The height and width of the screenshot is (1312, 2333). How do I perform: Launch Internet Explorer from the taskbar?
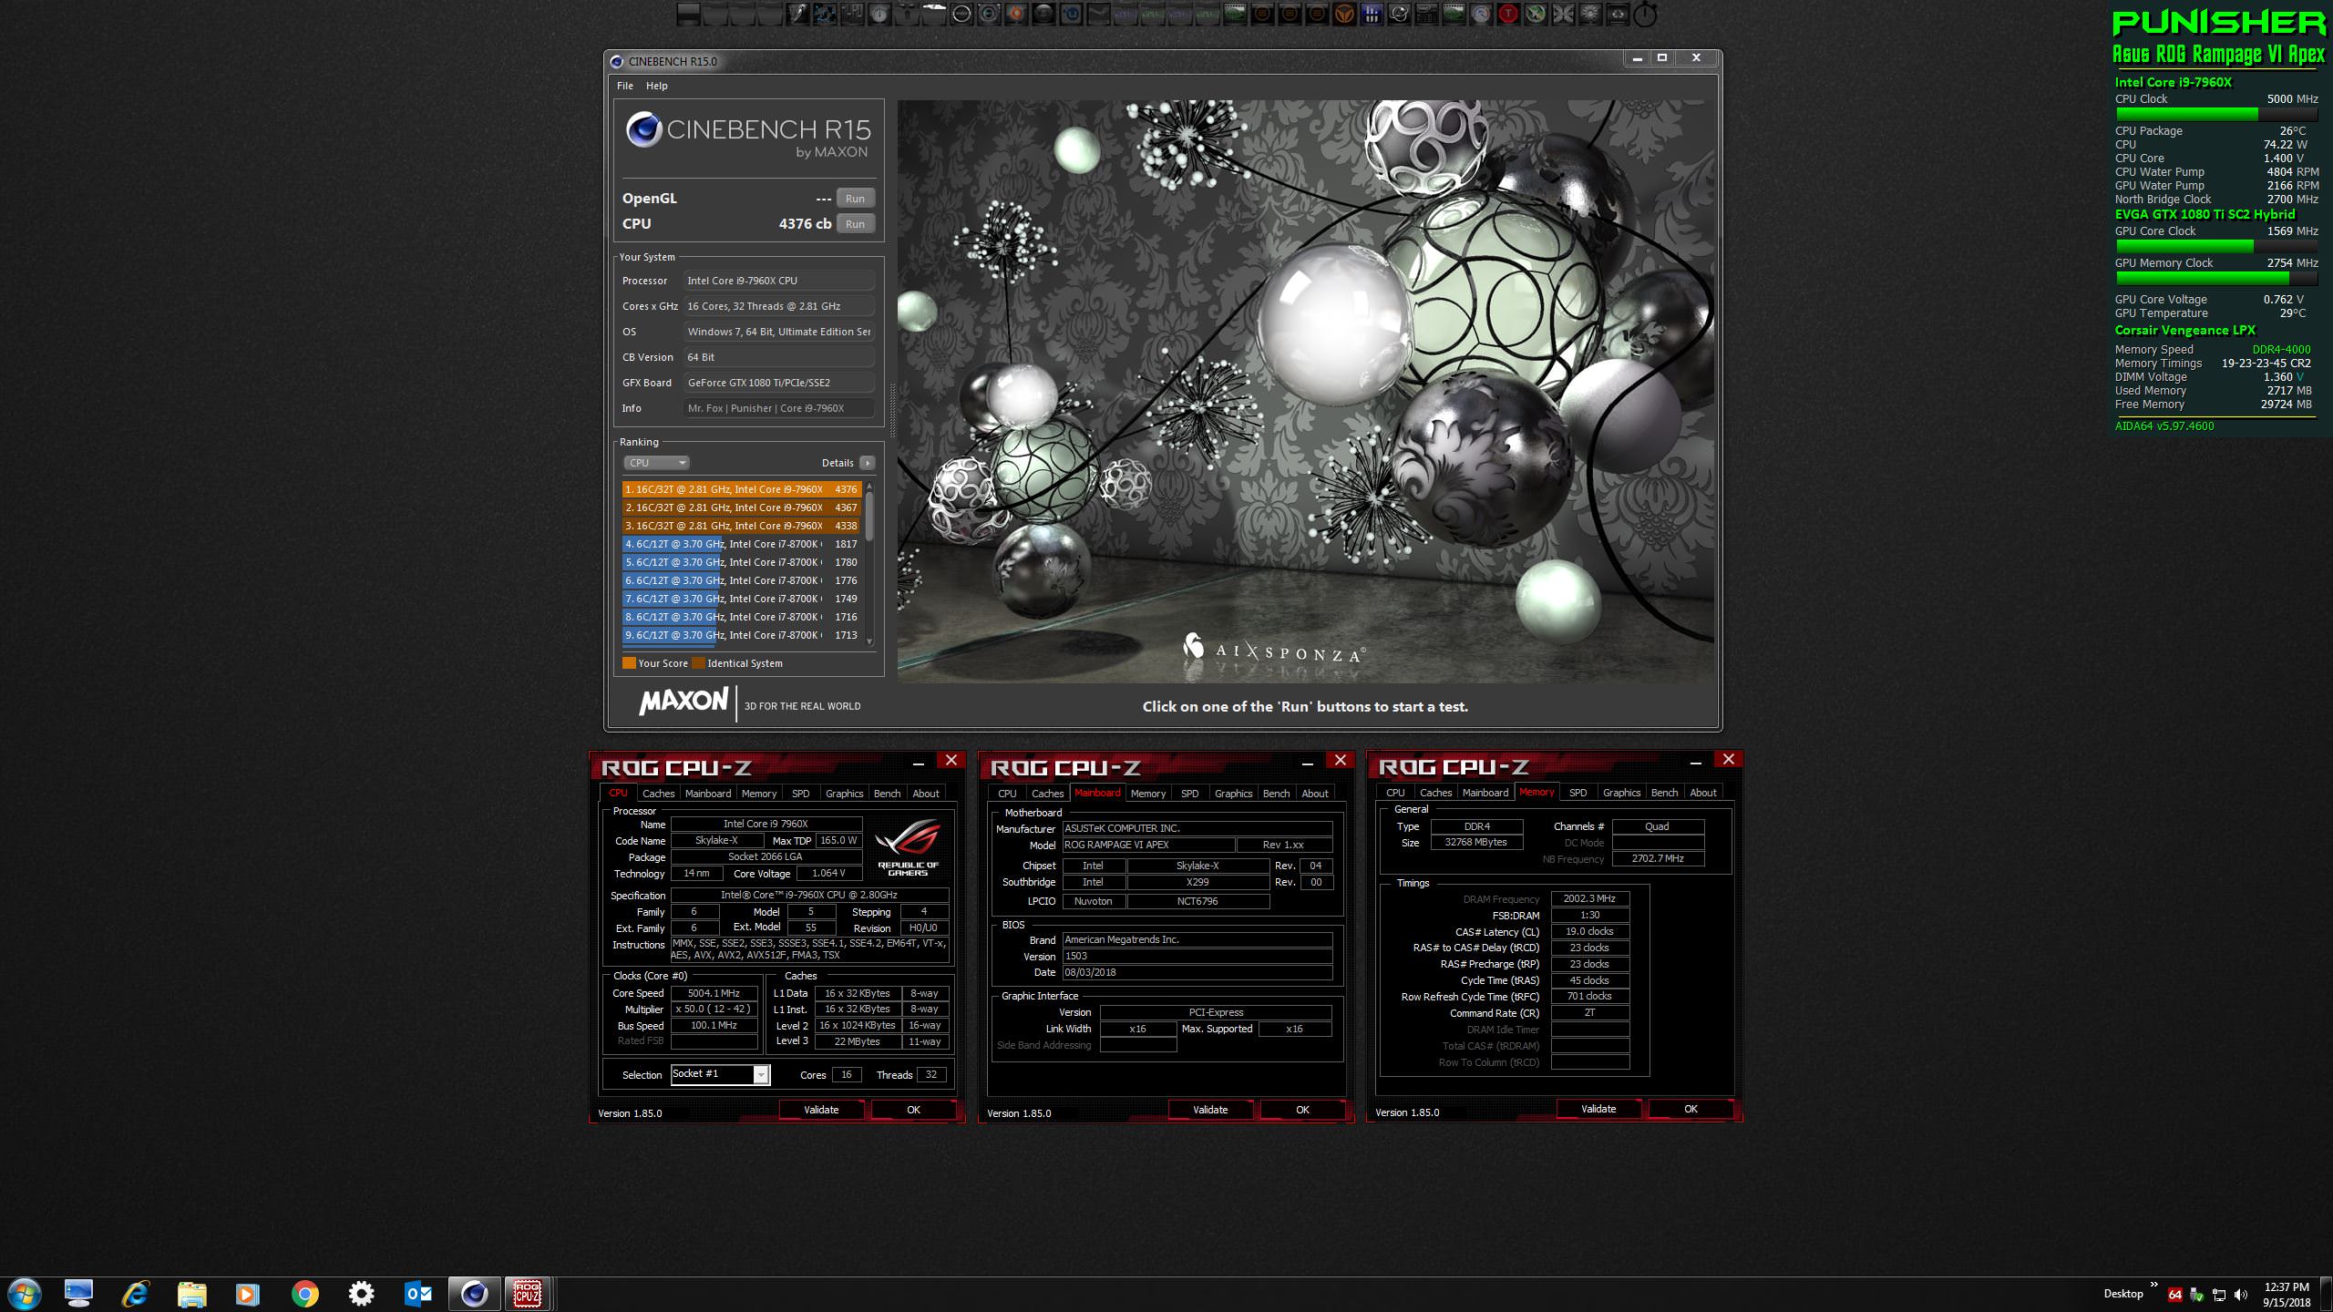135,1294
